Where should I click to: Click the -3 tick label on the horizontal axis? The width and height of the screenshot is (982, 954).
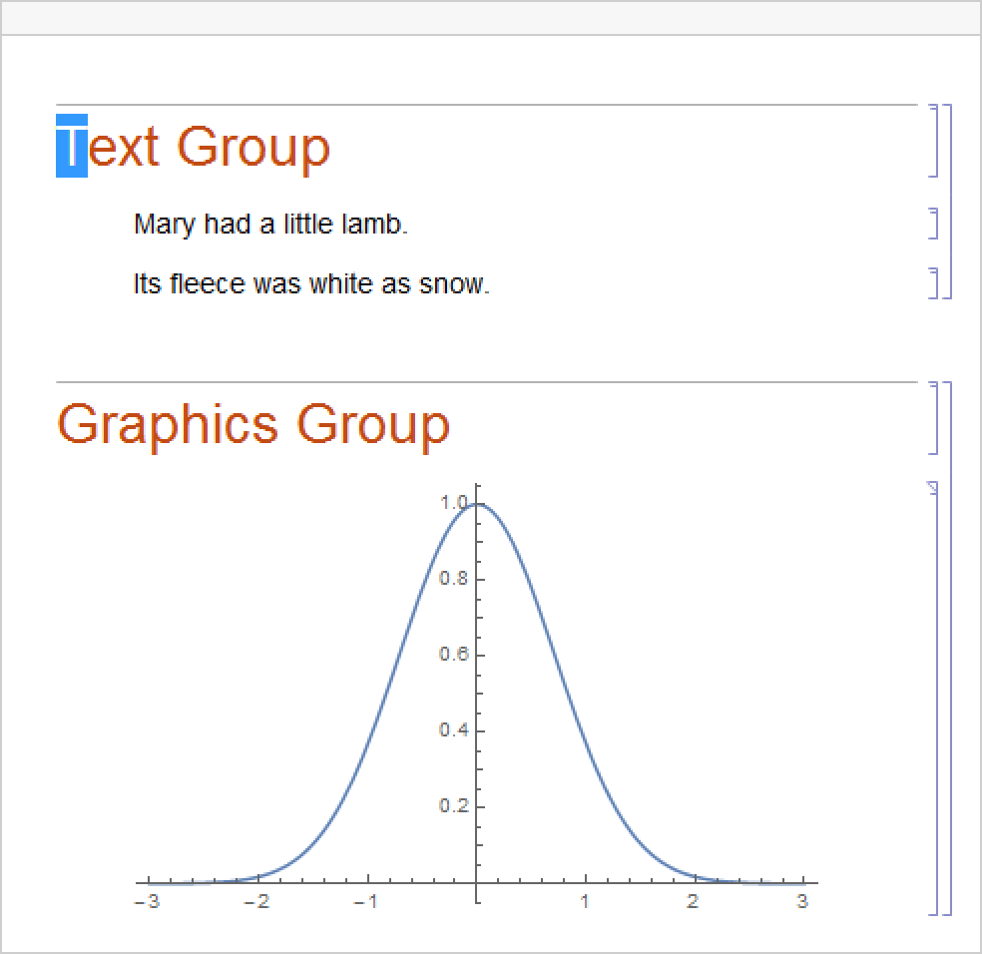tap(148, 902)
